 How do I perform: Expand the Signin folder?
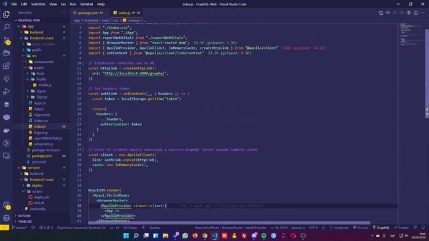(41, 91)
